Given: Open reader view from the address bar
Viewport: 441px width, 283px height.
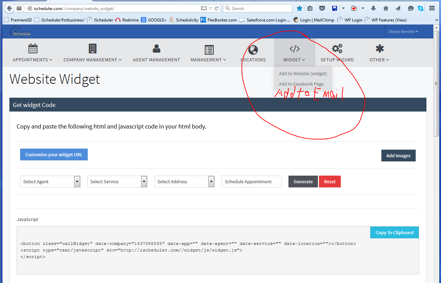Looking at the screenshot, I should point(204,8).
